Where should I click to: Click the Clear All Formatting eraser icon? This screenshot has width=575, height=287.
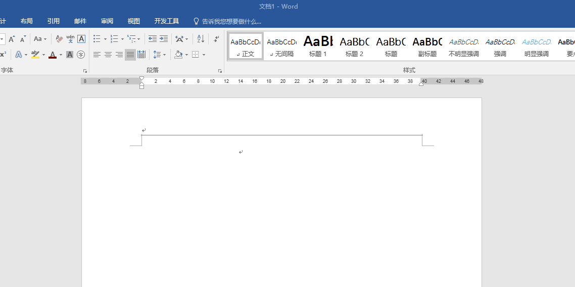pos(59,39)
